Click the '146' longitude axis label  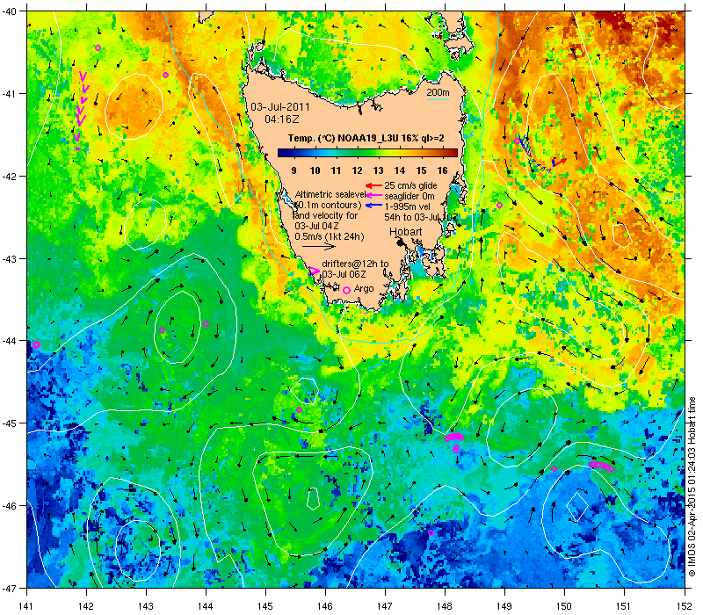tap(325, 606)
